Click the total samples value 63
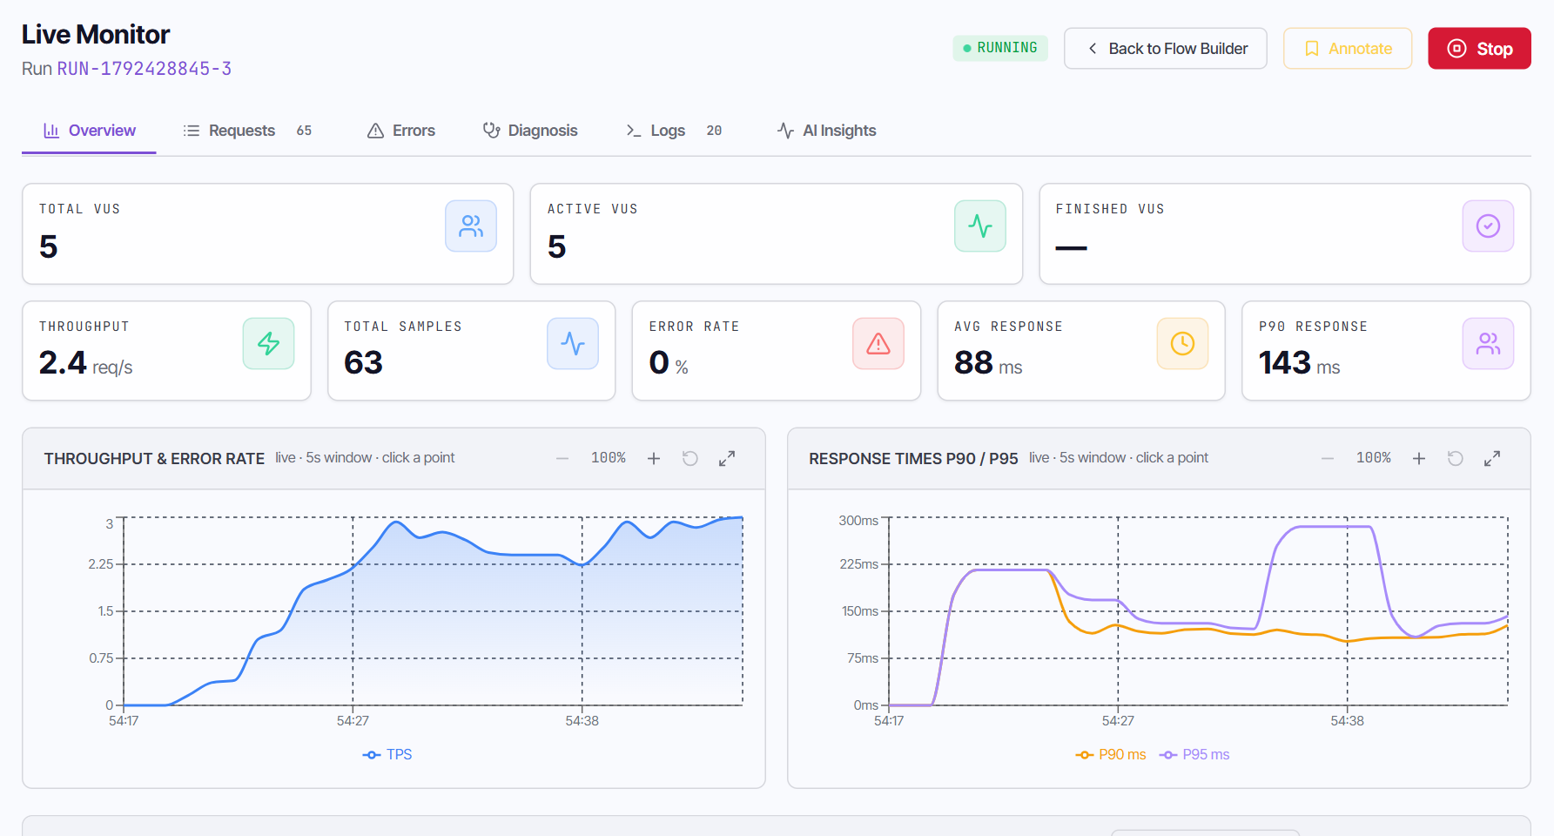The width and height of the screenshot is (1554, 836). (x=364, y=363)
